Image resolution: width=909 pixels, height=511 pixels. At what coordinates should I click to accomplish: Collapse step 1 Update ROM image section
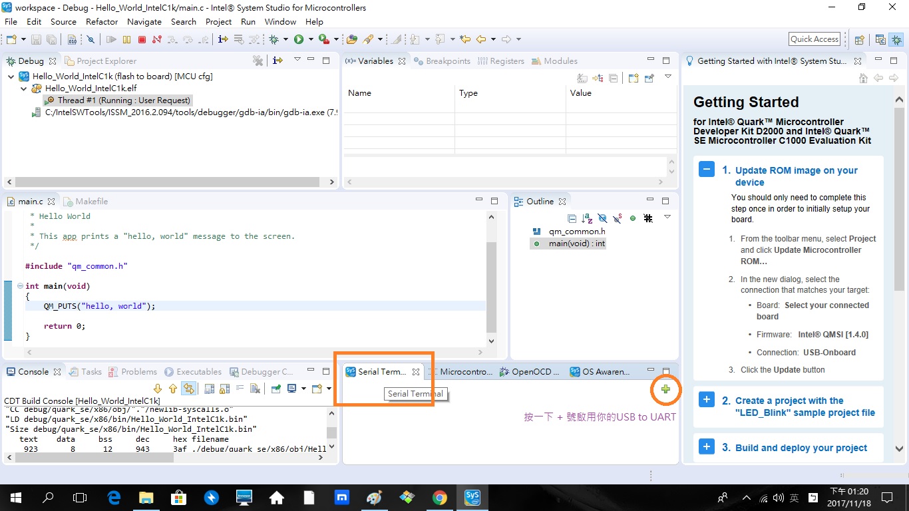pyautogui.click(x=707, y=169)
